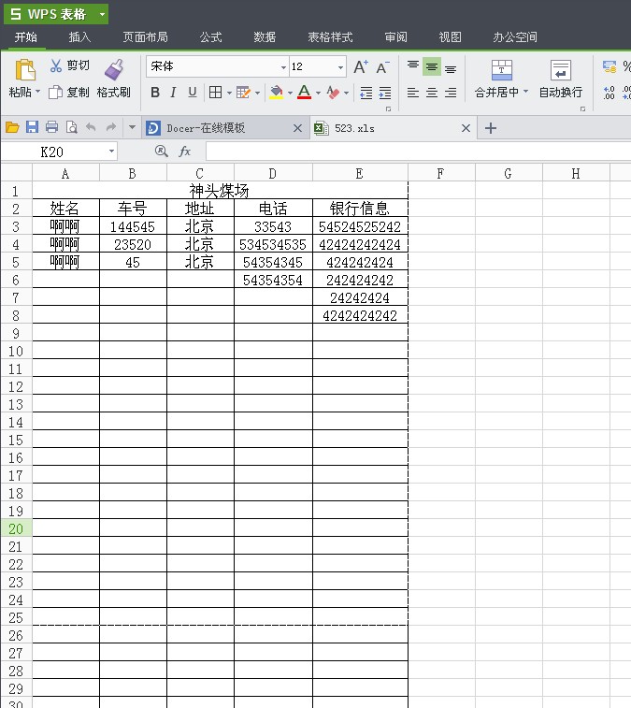The image size is (631, 708).
Task: Click the Copy icon
Action: pyautogui.click(x=55, y=92)
